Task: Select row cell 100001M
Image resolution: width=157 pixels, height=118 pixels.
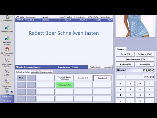Action: (x=20, y=20)
